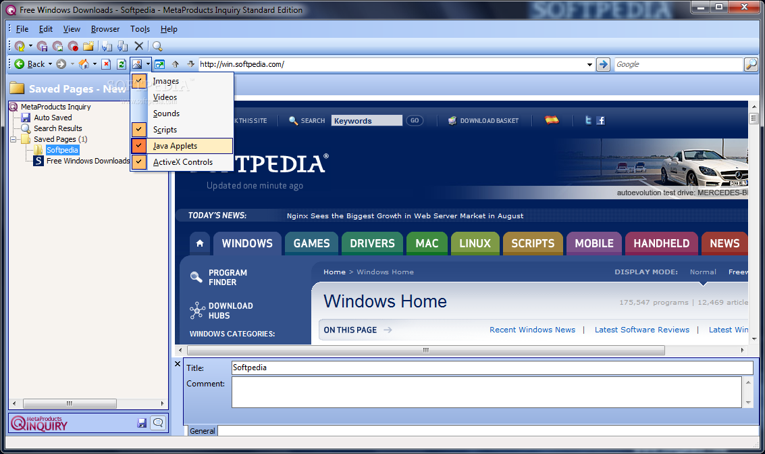Open the Back history dropdown arrow
This screenshot has width=765, height=454.
point(50,64)
